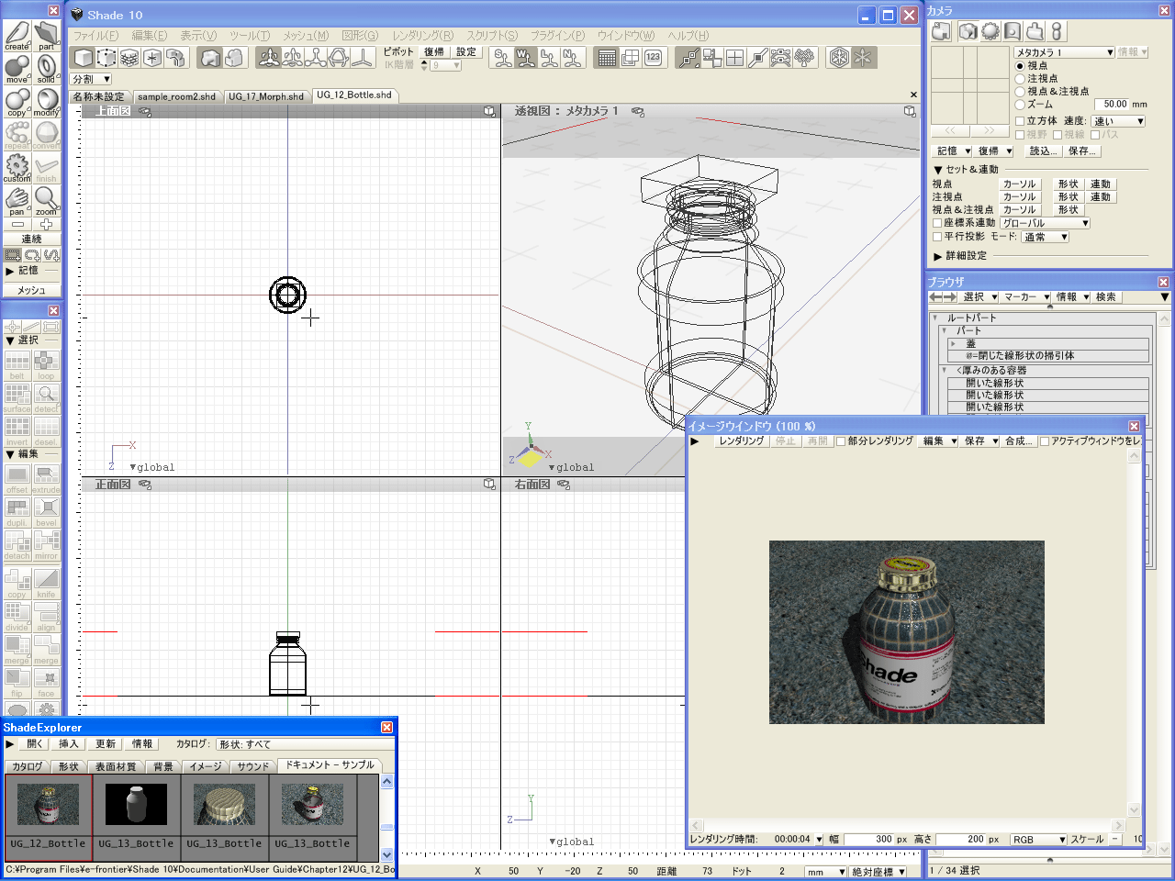Viewport: 1175px width, 881px height.
Task: Switch to 表面材質 tab in ShadeExplorer
Action: (x=116, y=766)
